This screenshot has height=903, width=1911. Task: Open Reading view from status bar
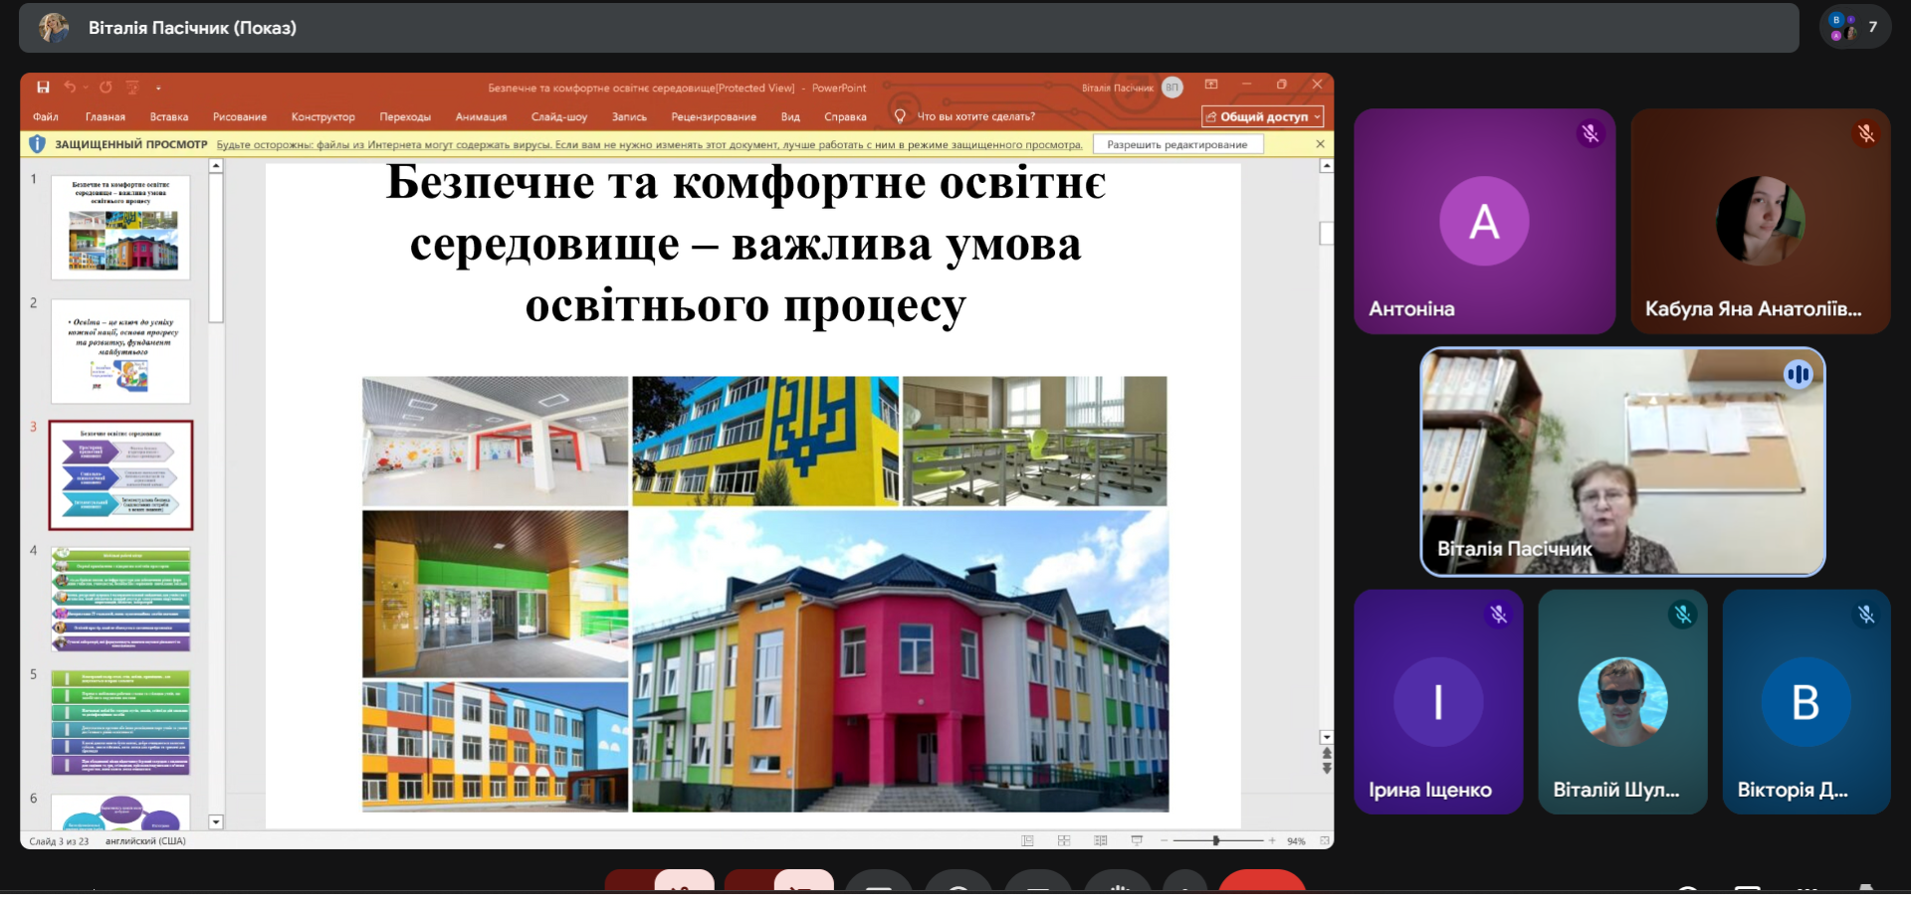[1100, 841]
